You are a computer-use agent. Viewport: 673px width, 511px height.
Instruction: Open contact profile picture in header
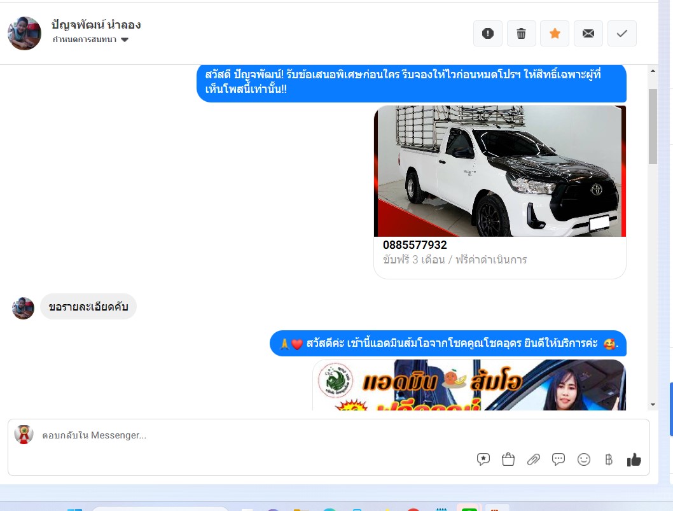point(24,33)
